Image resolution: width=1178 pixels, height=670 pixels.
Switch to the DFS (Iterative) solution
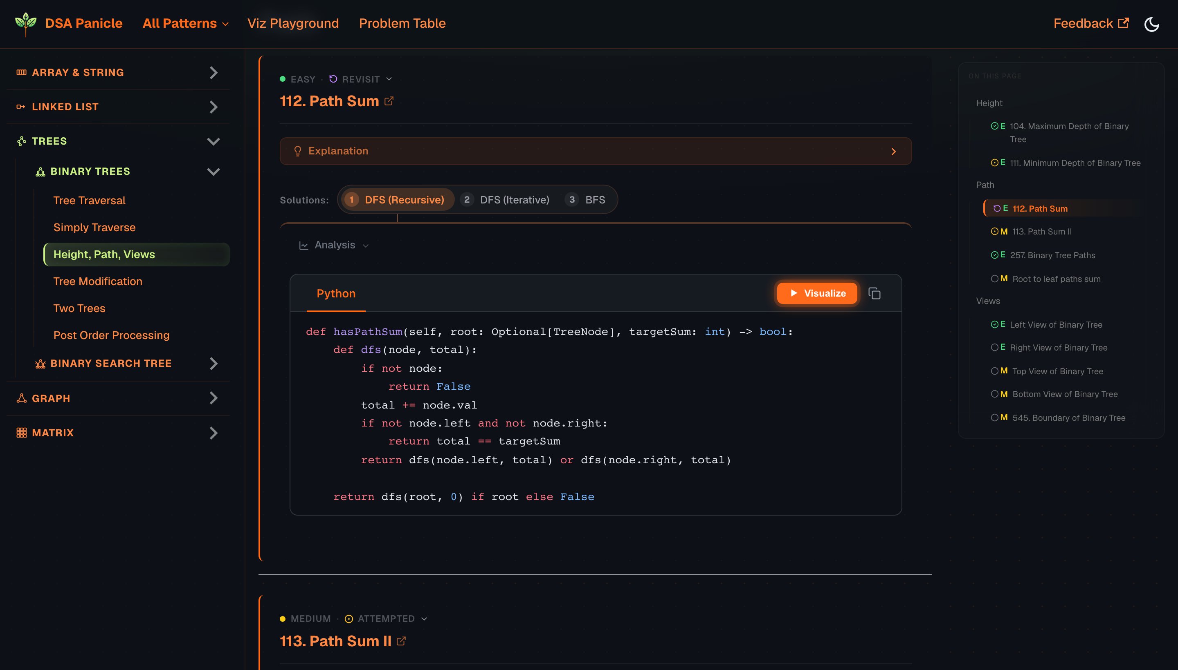click(505, 200)
